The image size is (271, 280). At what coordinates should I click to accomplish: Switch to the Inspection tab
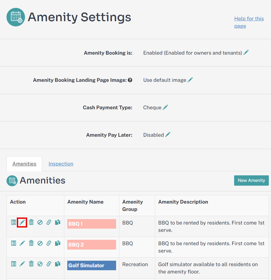(61, 164)
